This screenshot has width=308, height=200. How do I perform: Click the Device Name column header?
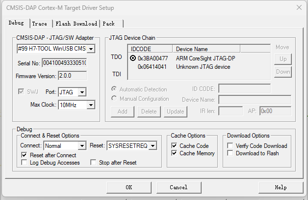(206, 49)
